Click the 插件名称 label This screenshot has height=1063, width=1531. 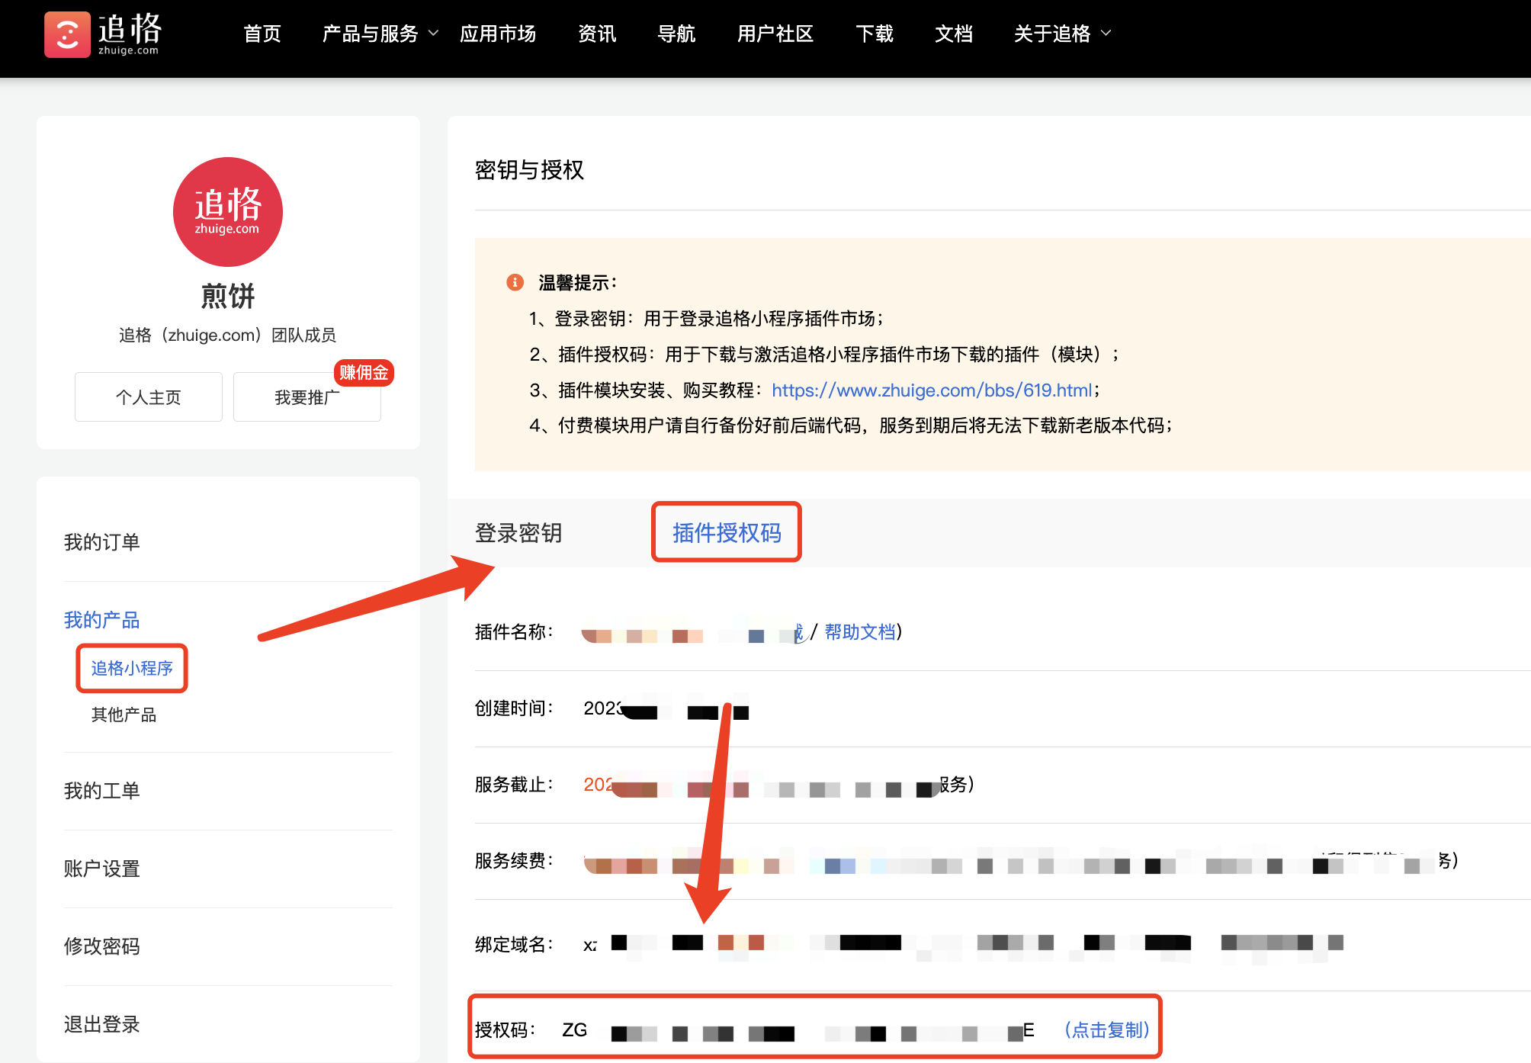click(514, 631)
